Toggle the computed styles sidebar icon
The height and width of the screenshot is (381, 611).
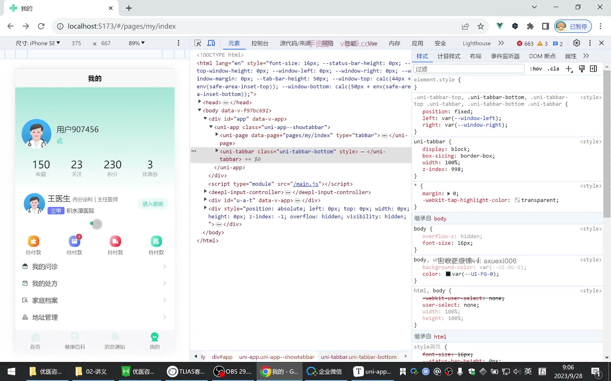point(593,69)
